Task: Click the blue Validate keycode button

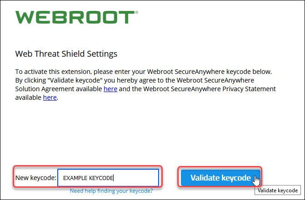Action: (220, 178)
